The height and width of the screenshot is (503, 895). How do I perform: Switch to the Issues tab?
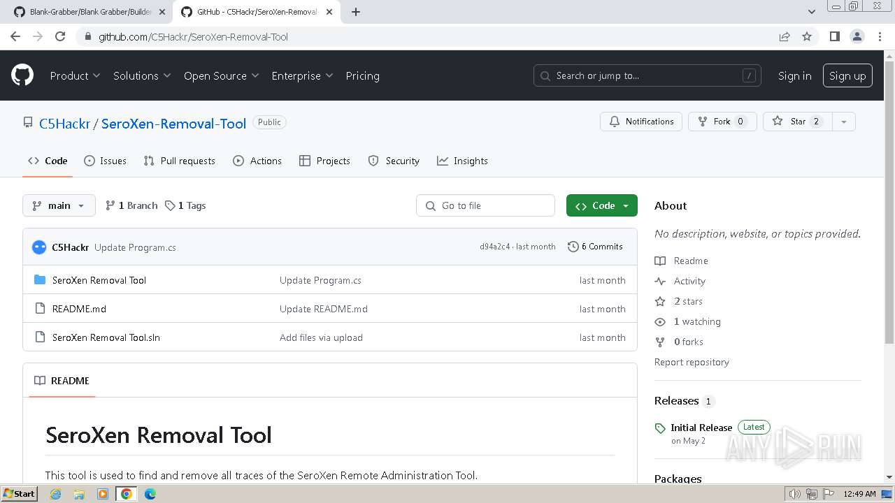105,161
